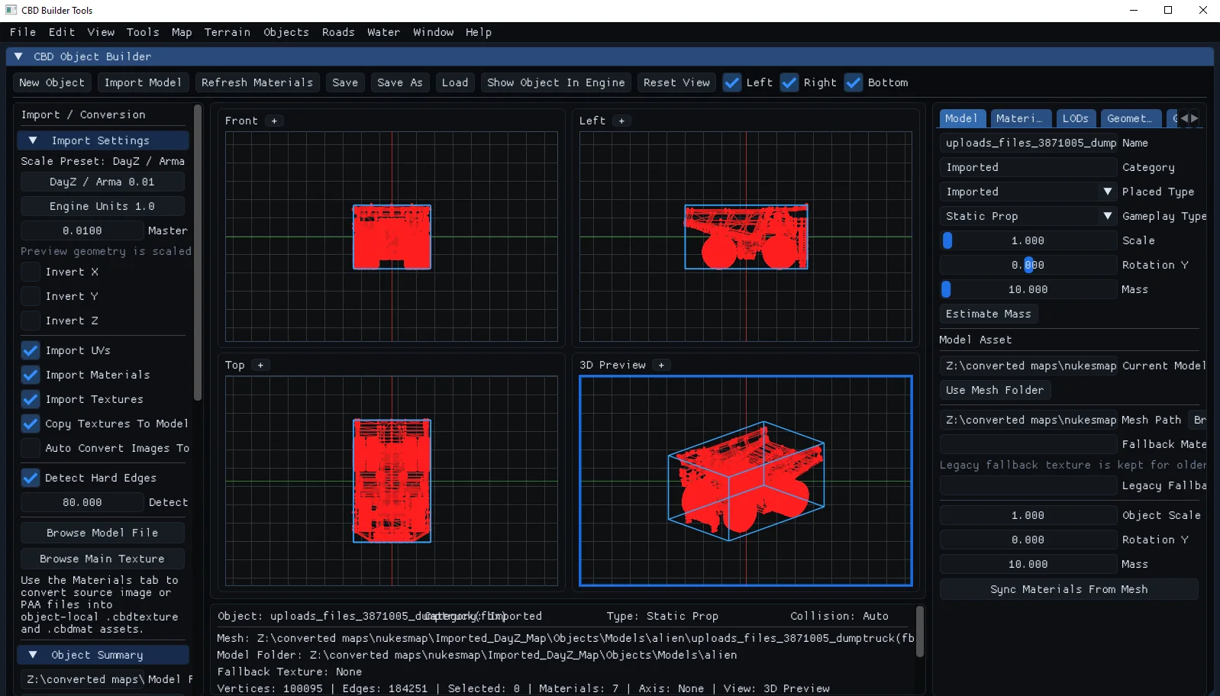Click the Load button
This screenshot has width=1220, height=696.
coord(455,82)
